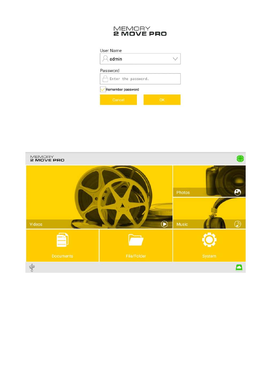Image resolution: width=254 pixels, height=374 pixels.
Task: Click the green globe network icon
Action: click(240, 158)
